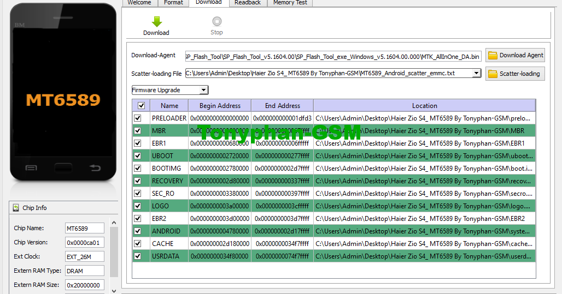
Task: Click the Download-Agent path field
Action: point(333,57)
